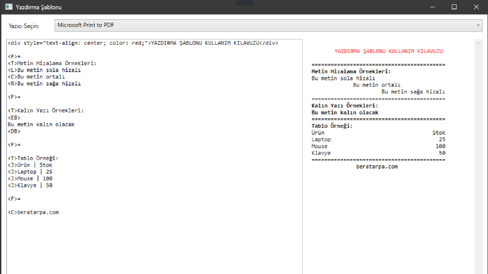
Task: Click the 'Mouse' row in preview table
Action: click(x=378, y=146)
